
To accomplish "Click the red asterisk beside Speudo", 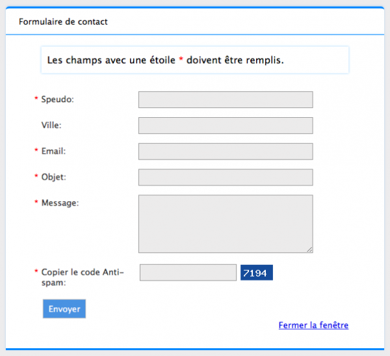I will click(36, 99).
